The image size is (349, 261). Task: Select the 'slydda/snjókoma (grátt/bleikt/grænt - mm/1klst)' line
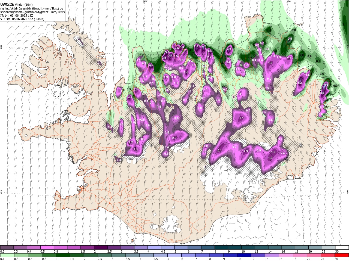(x=32, y=12)
